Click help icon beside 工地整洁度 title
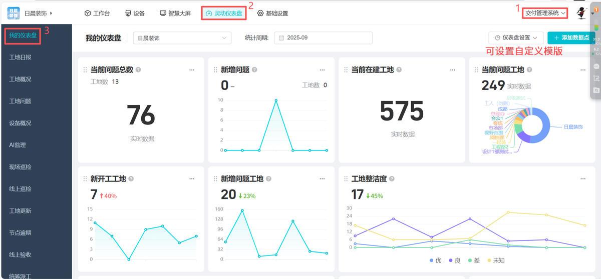 pyautogui.click(x=392, y=179)
